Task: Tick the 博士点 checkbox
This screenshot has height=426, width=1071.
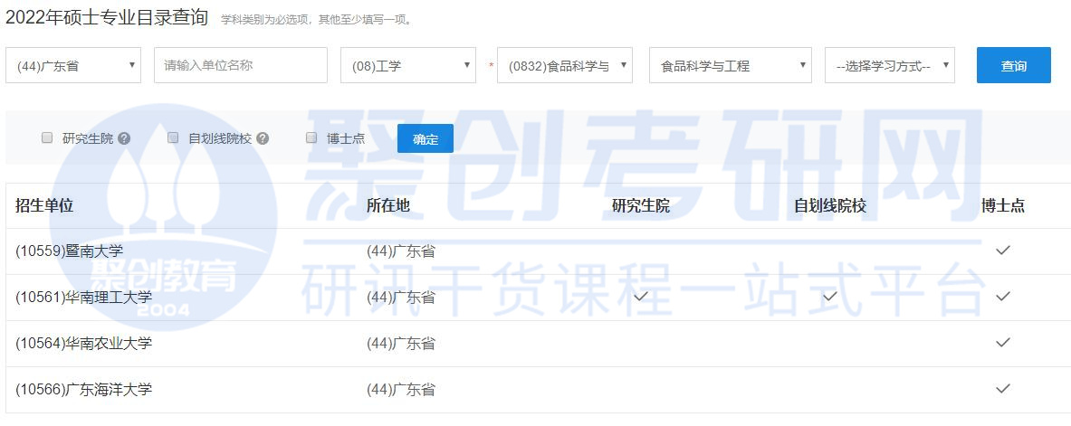Action: pos(311,137)
